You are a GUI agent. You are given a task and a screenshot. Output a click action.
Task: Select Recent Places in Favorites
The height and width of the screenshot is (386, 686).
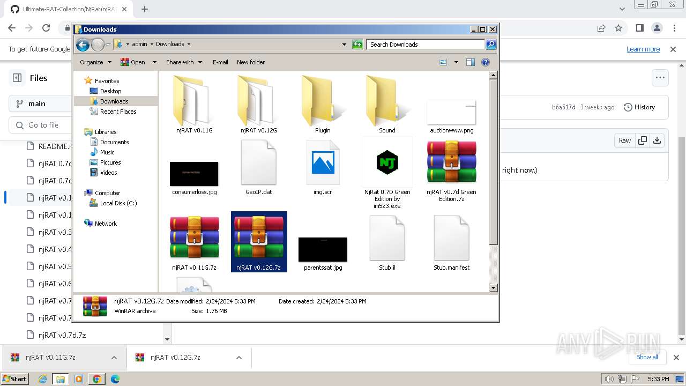point(118,112)
